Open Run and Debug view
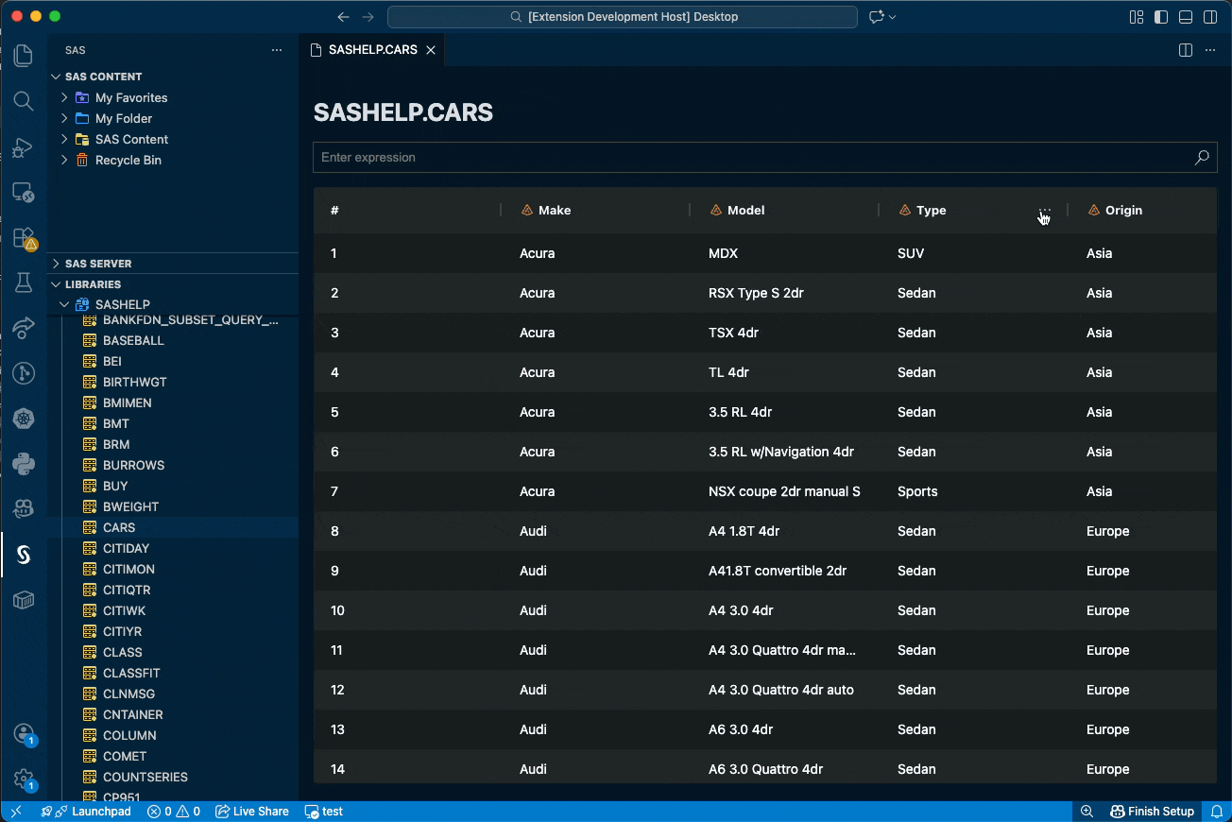Screen dimensions: 1232x822 tap(24, 147)
